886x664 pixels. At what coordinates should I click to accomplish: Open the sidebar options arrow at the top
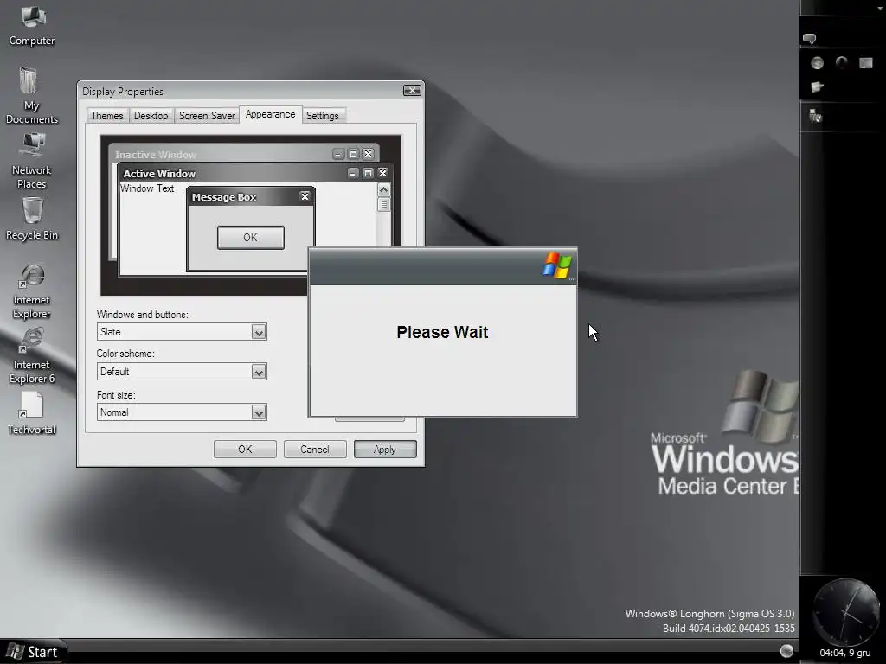879,8
